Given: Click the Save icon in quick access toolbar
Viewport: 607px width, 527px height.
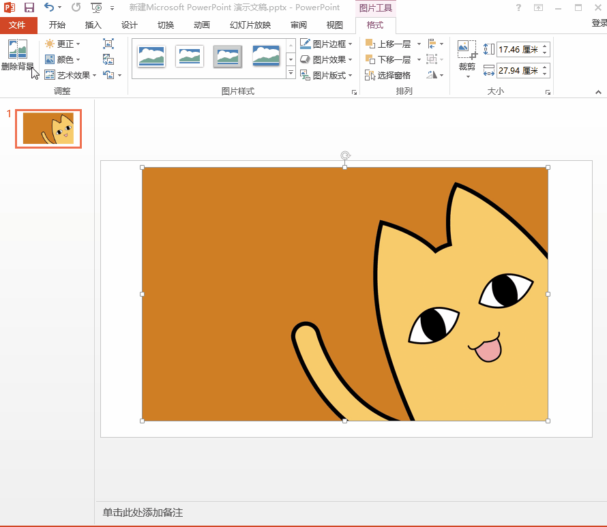Looking at the screenshot, I should click(x=29, y=7).
